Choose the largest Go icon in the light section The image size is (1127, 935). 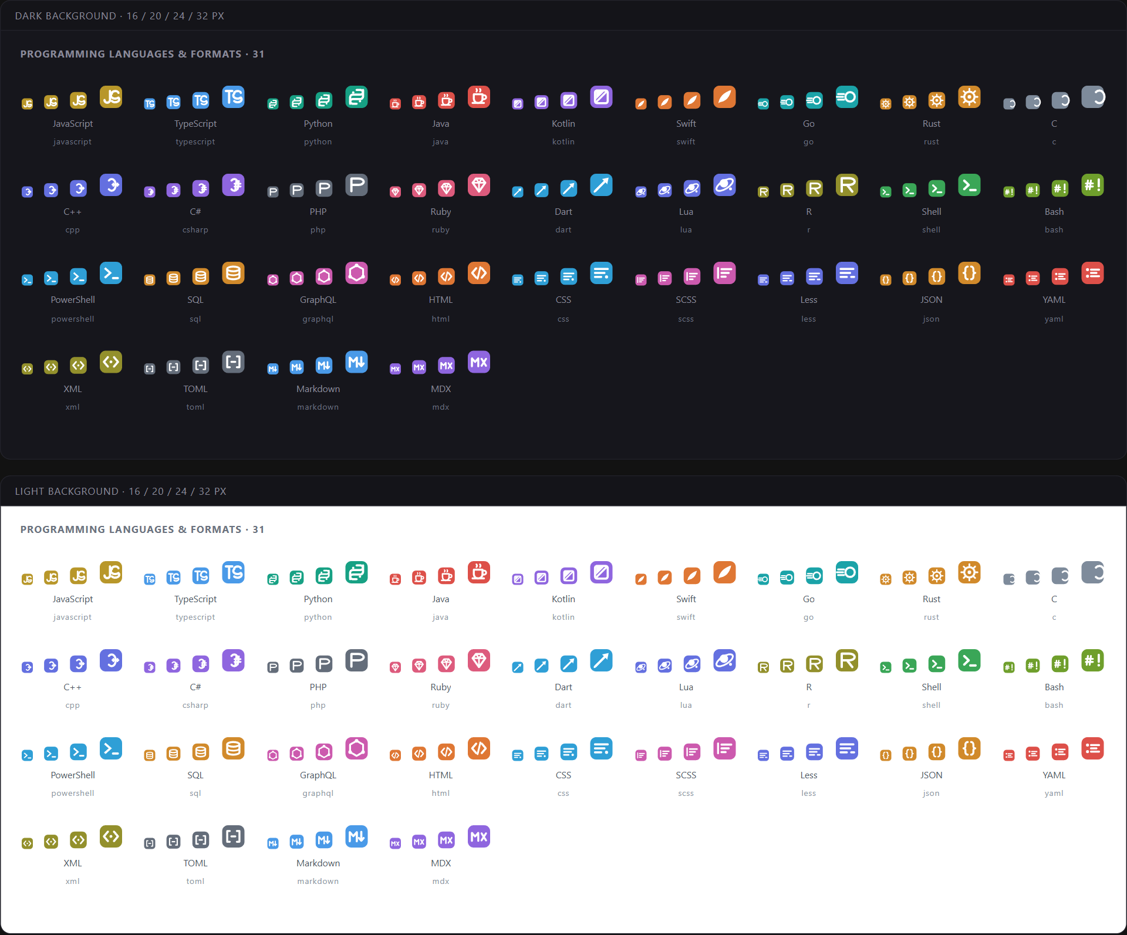(x=847, y=572)
